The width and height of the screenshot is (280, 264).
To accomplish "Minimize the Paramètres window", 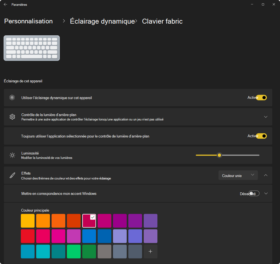I will (252, 4).
